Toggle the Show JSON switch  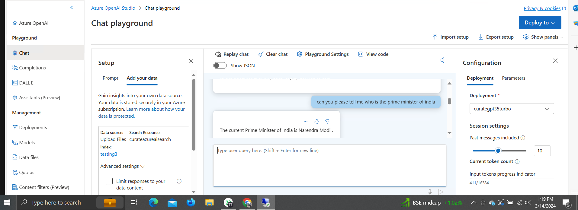tap(220, 65)
